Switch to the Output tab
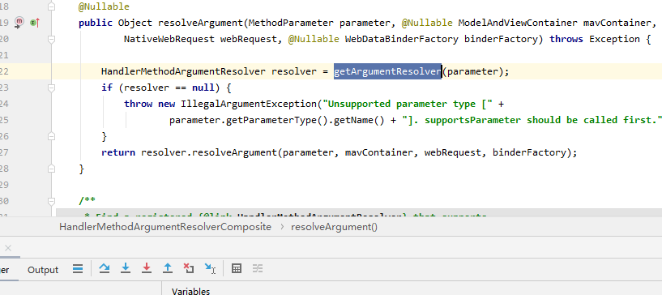 (43, 270)
